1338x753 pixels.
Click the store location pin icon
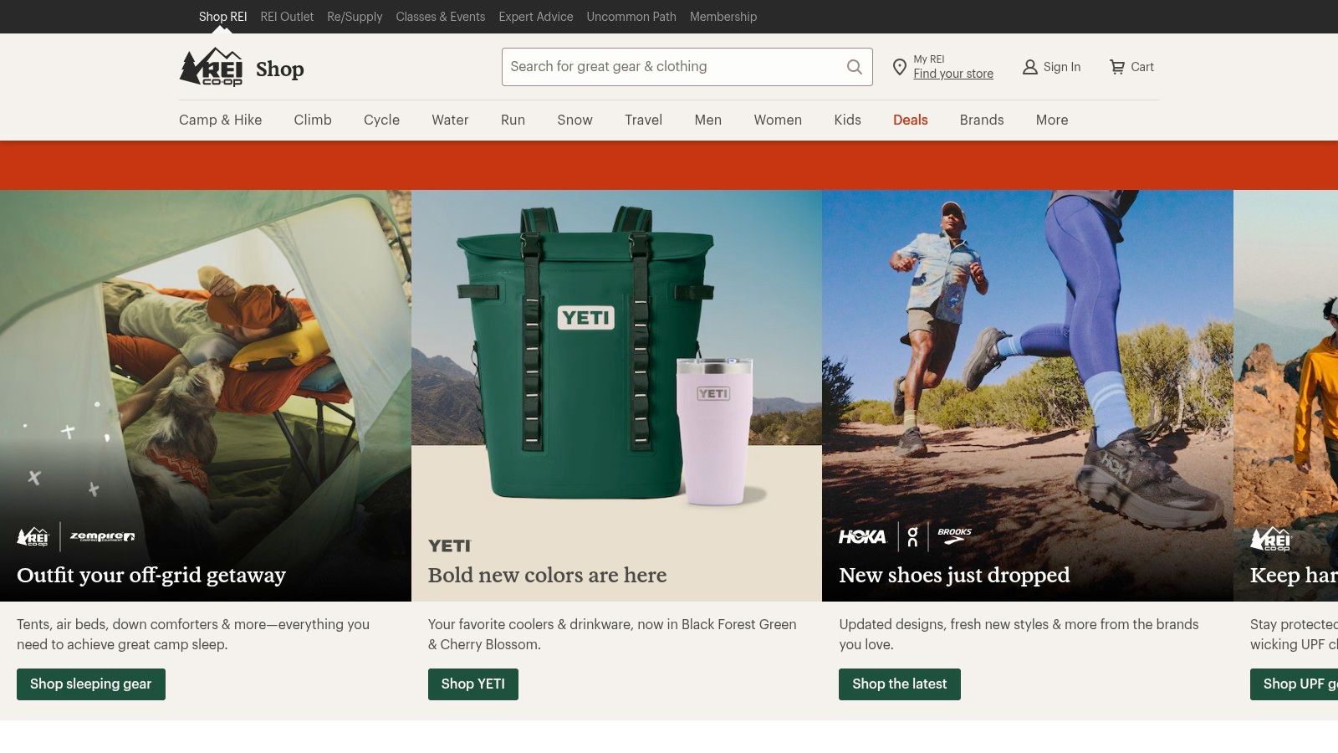coord(899,67)
